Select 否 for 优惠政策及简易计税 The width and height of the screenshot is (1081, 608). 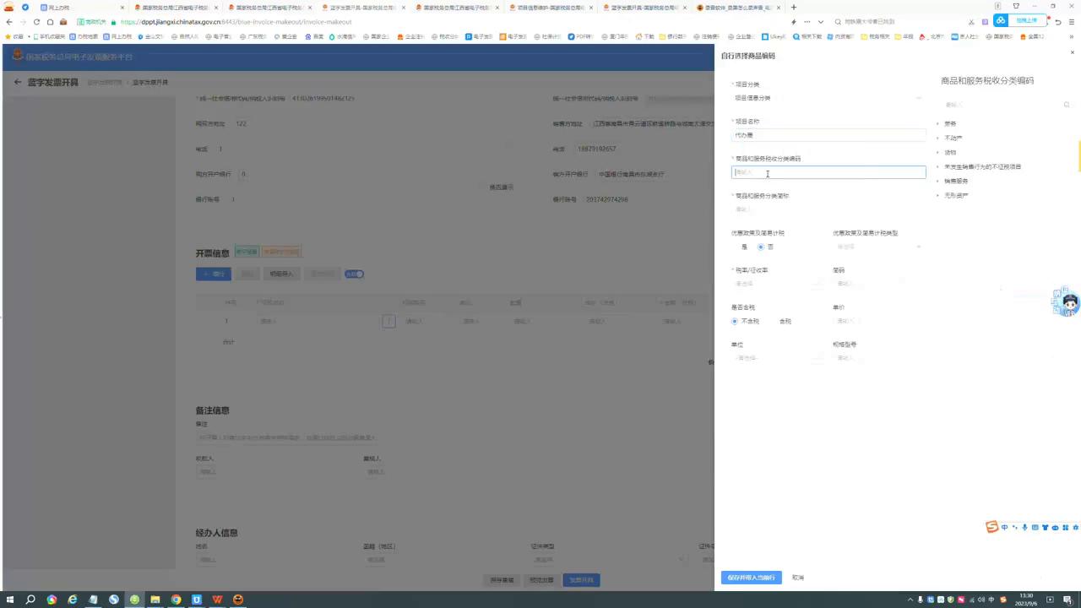point(761,247)
